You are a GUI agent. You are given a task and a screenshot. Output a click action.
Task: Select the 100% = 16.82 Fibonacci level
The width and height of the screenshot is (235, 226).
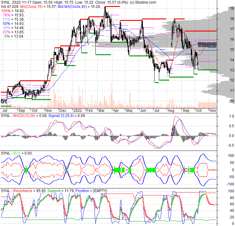(13, 11)
